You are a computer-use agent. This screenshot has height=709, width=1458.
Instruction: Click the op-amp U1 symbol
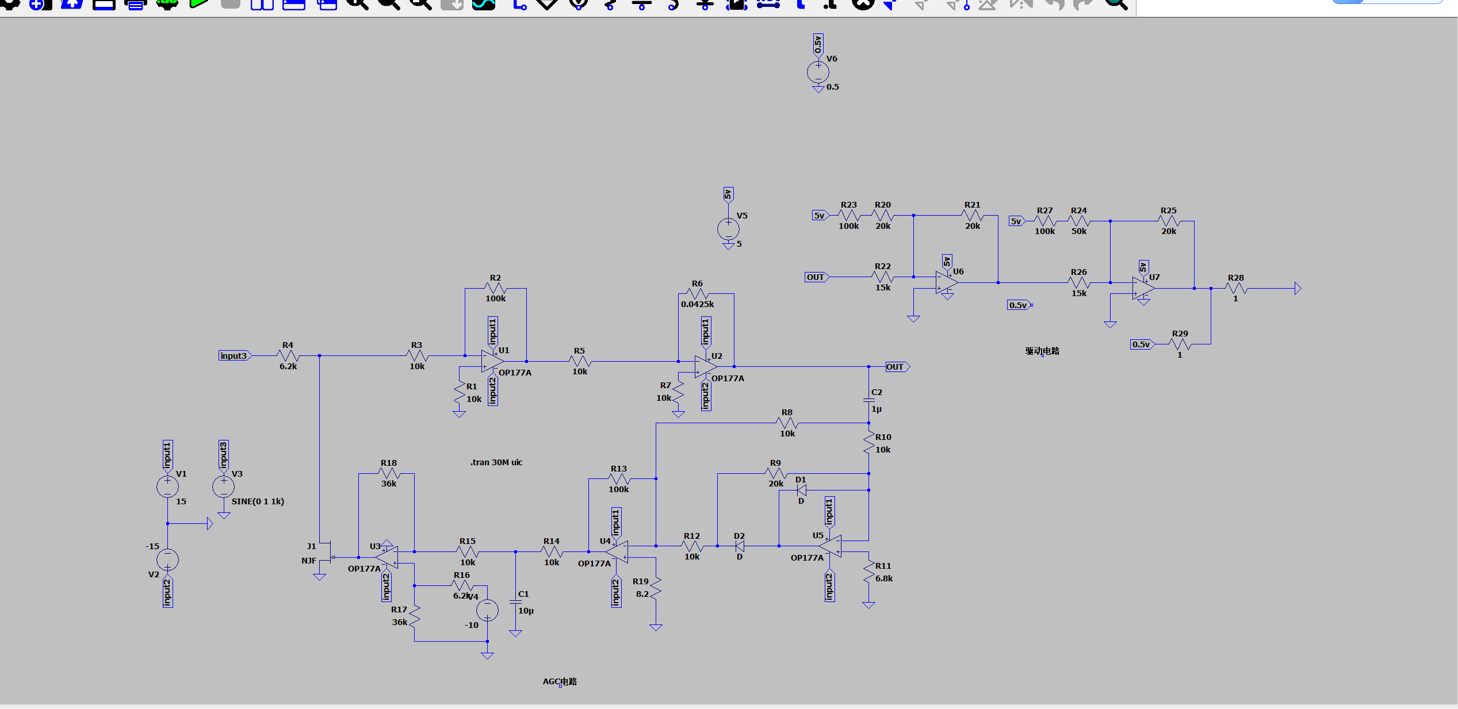point(493,361)
